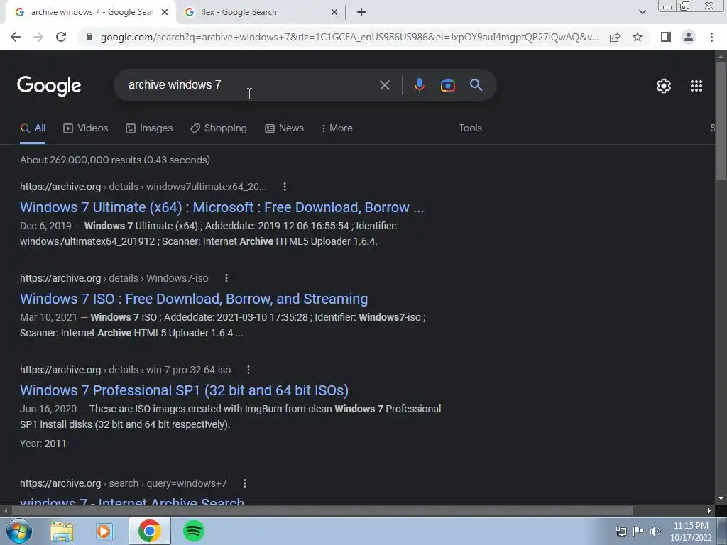This screenshot has width=727, height=545.
Task: Click the Google logo
Action: coord(49,86)
